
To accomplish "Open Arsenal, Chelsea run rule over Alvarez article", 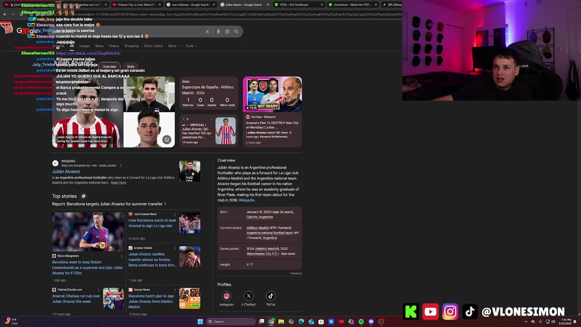I will (x=76, y=299).
